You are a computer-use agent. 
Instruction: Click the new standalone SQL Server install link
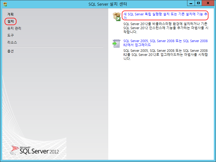pyautogui.click(x=165, y=16)
